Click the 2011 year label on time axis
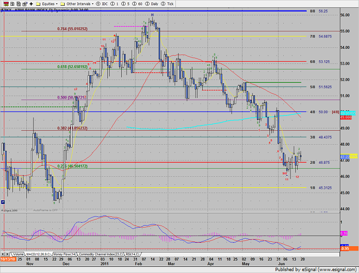This screenshot has width=359, height=273. [x=104, y=263]
